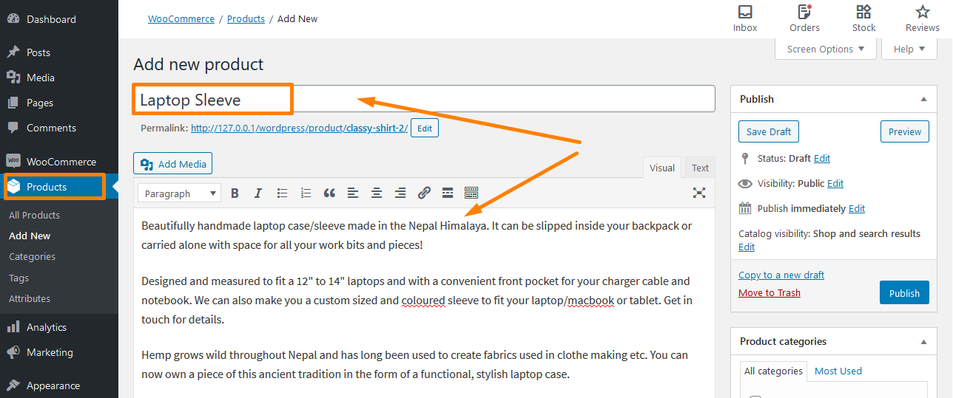Viewport: 953px width, 398px height.
Task: Focus the product title field
Action: (x=424, y=99)
